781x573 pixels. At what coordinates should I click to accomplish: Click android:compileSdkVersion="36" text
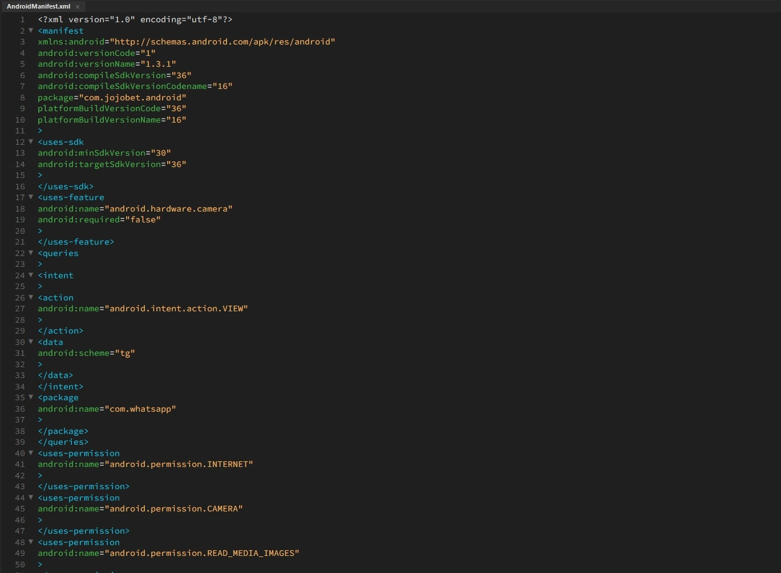[x=115, y=75]
